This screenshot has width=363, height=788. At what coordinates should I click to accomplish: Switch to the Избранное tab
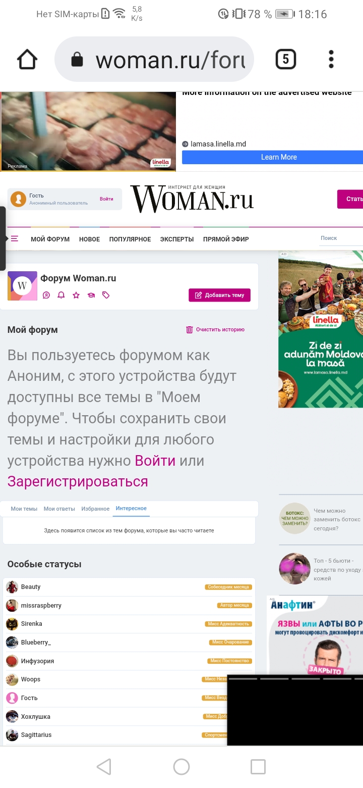tap(95, 509)
